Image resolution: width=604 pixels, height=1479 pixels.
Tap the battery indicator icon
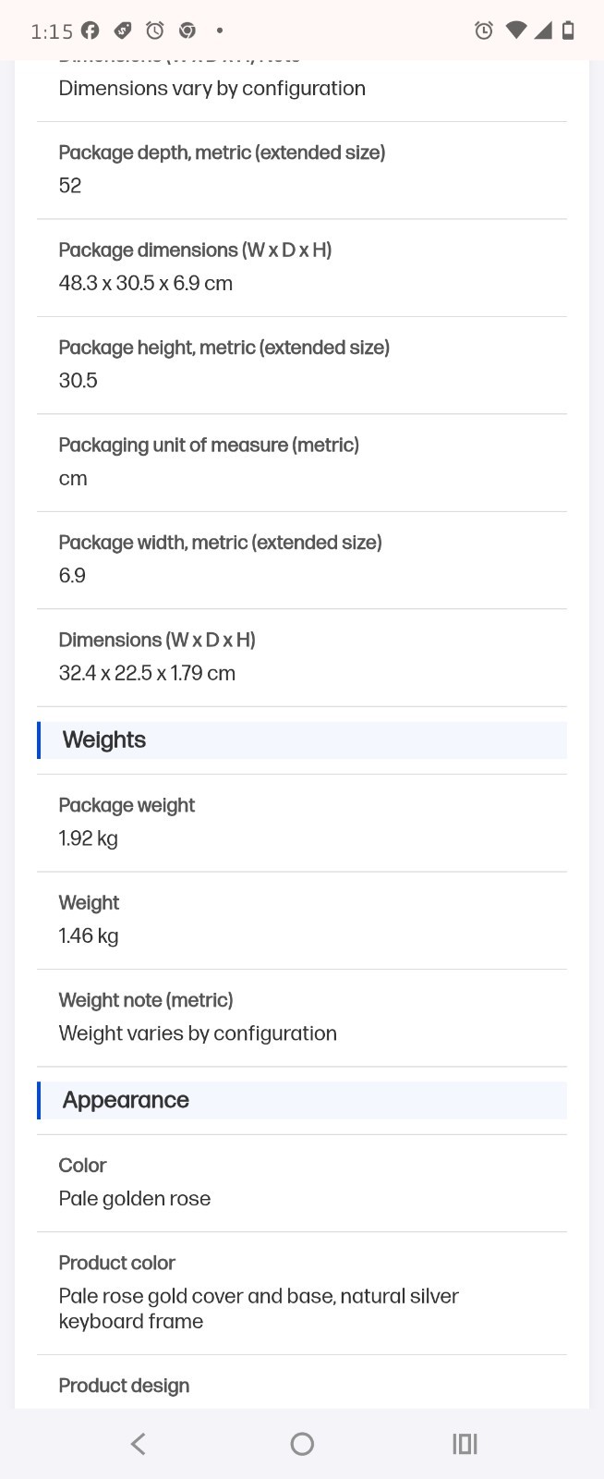tap(568, 31)
